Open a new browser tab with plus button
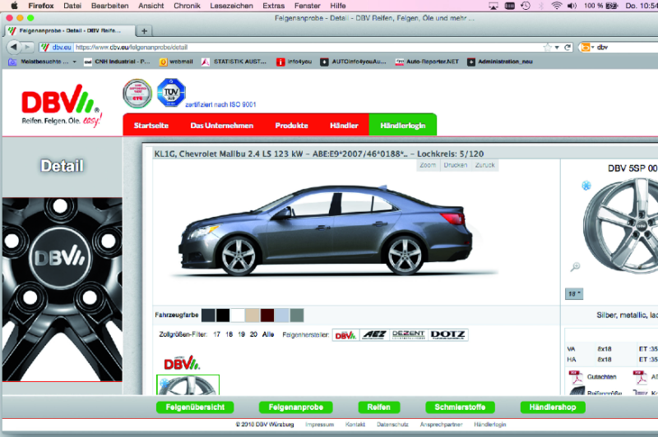658x437 pixels. pyautogui.click(x=145, y=30)
